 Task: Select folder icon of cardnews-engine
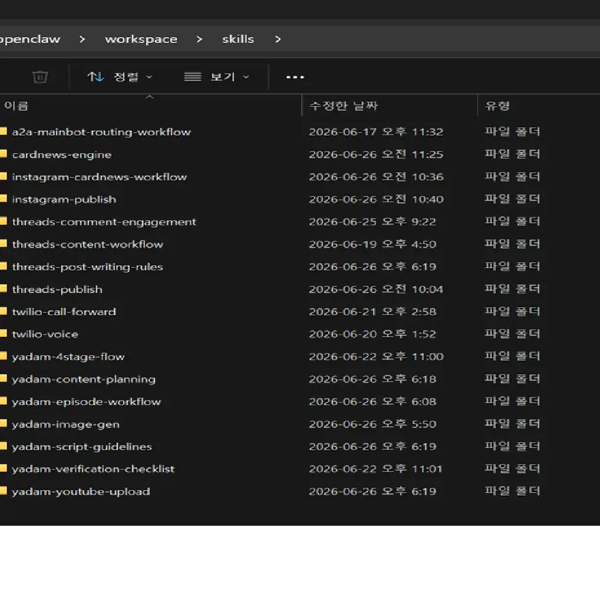tap(4, 154)
